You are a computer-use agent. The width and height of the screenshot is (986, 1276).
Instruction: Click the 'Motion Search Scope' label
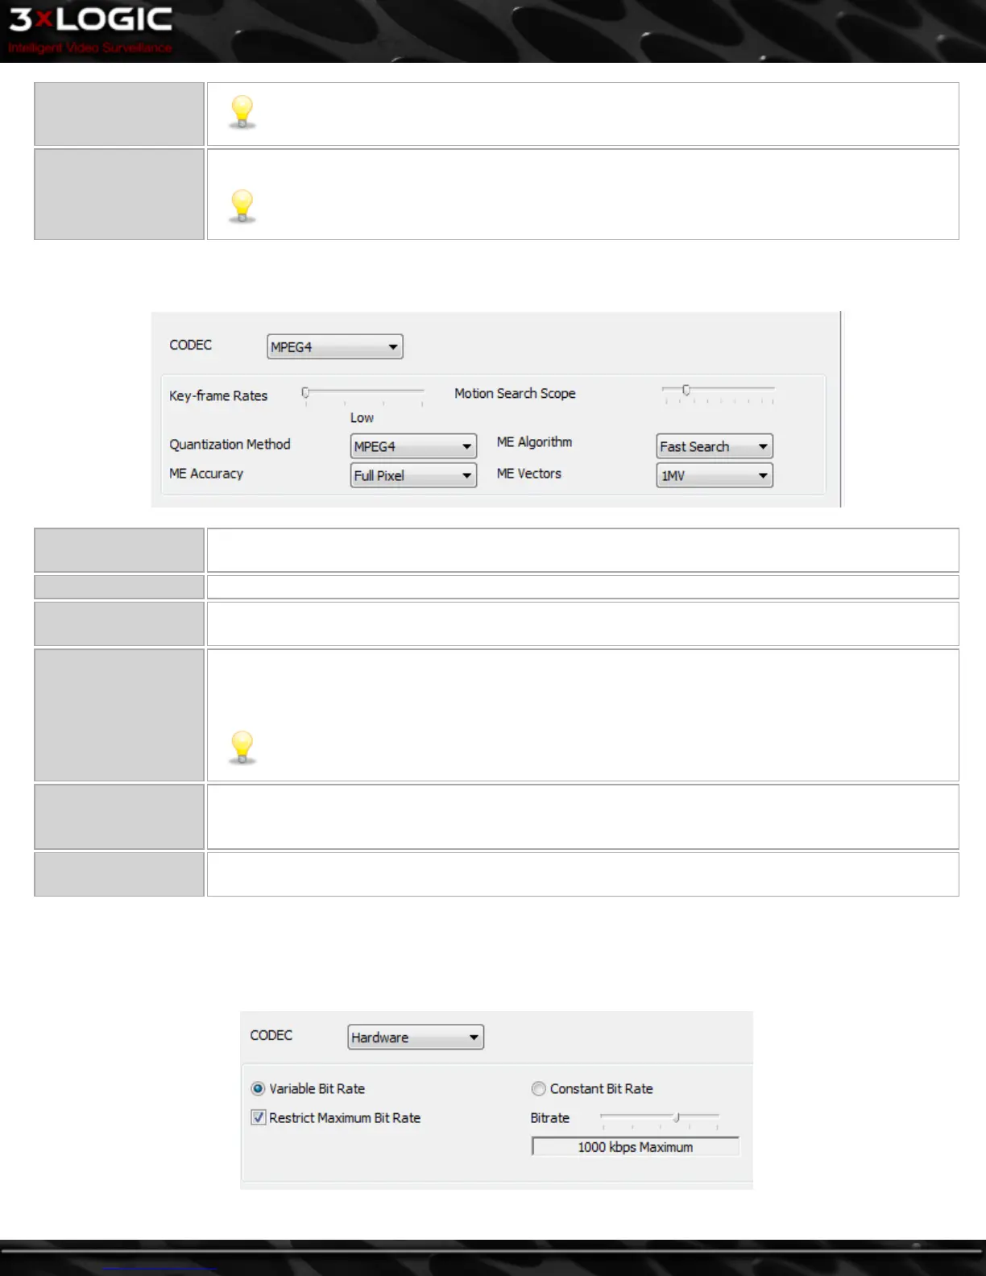tap(515, 393)
